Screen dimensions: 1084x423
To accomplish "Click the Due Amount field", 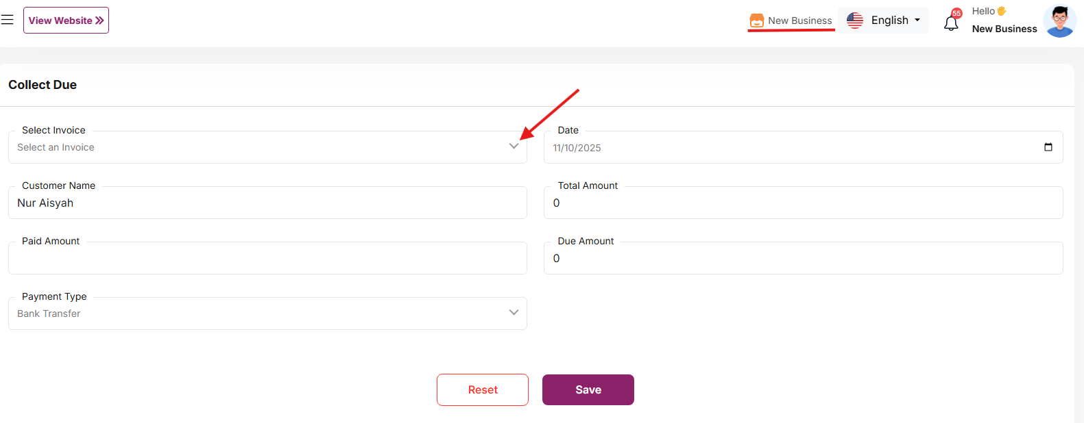I will pos(803,258).
